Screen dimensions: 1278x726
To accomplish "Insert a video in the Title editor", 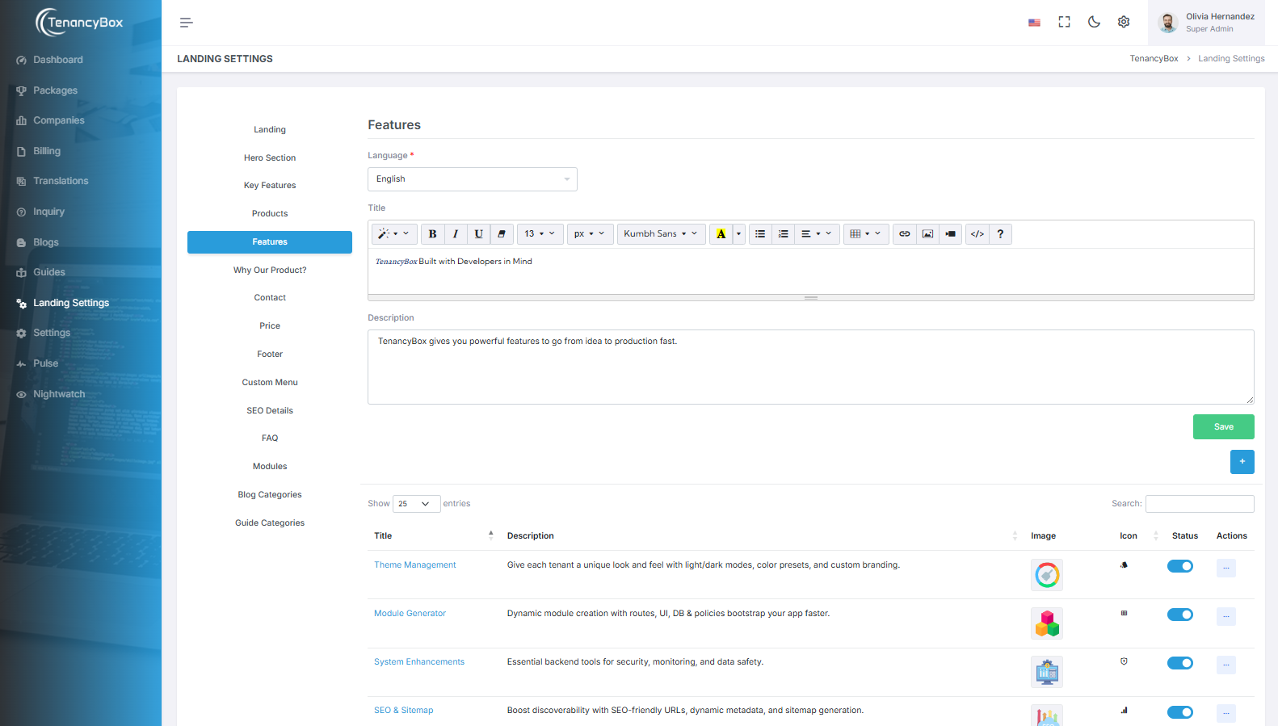I will tap(951, 234).
